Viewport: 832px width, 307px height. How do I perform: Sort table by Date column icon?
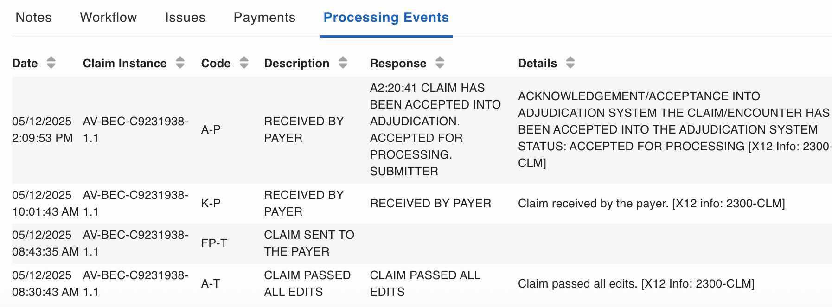click(51, 63)
